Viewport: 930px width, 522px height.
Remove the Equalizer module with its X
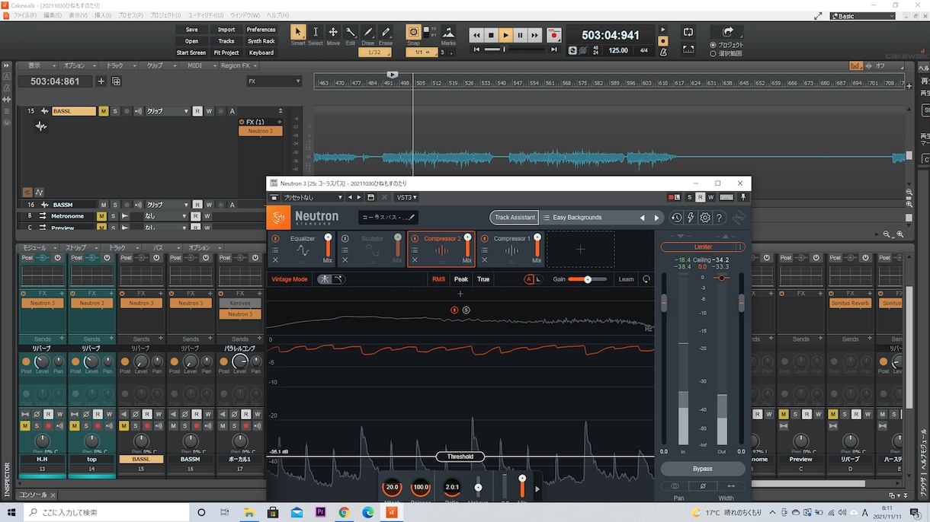click(x=275, y=260)
